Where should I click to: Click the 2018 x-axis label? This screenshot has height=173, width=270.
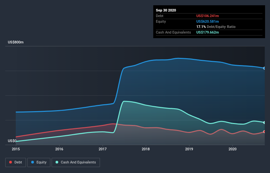click(x=146, y=149)
